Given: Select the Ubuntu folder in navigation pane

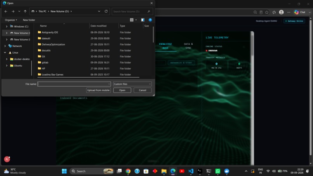Looking at the screenshot, I should point(16,66).
